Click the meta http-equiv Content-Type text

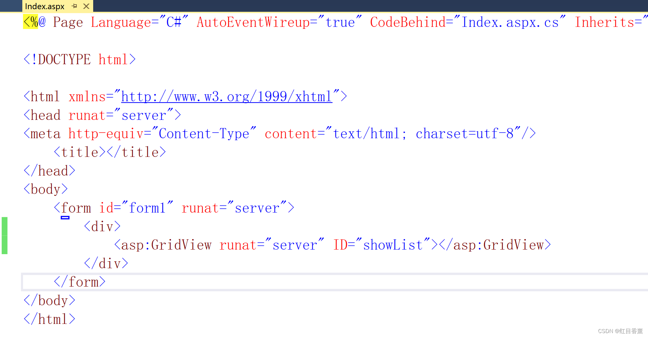point(140,134)
